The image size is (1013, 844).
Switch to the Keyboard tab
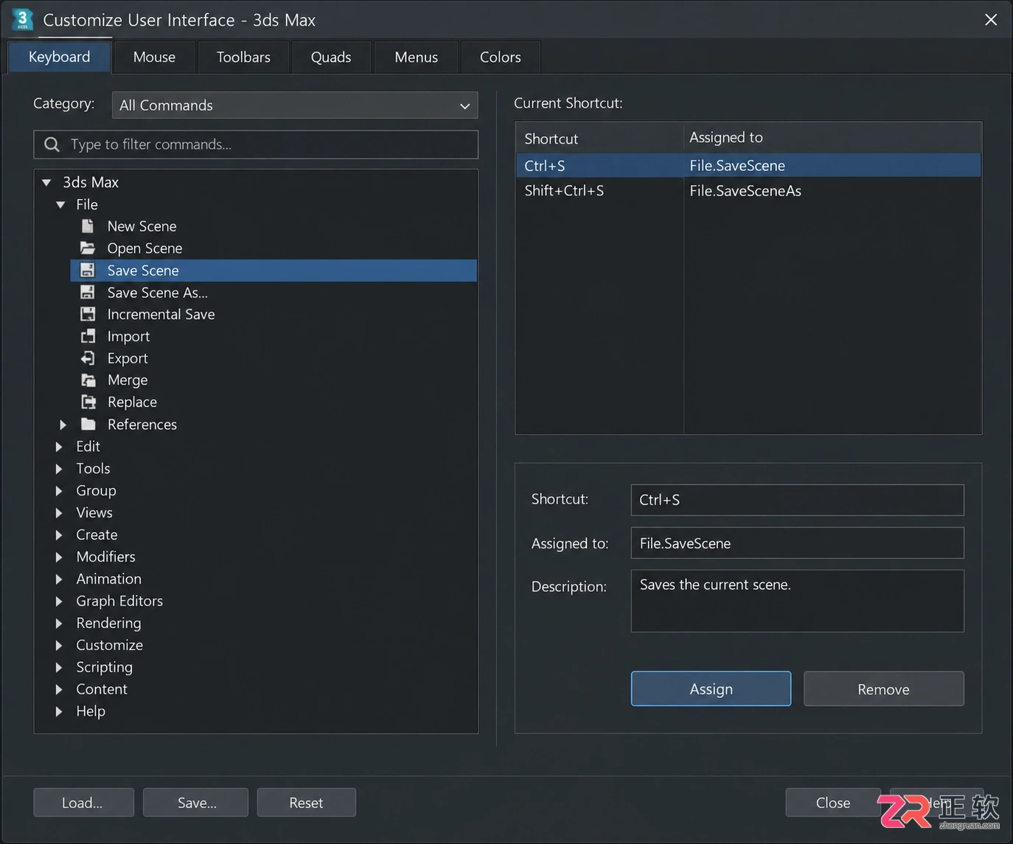(x=60, y=57)
